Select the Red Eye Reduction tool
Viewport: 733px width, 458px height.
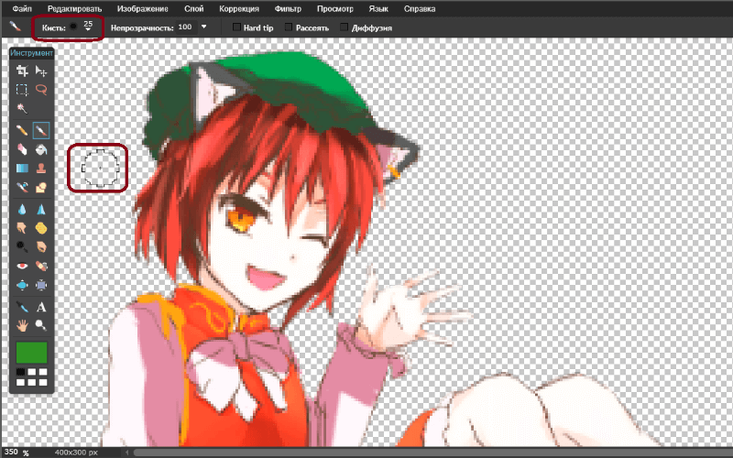tap(22, 266)
